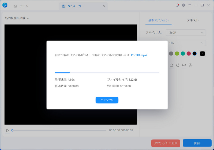Open the task history clock icon
The width and height of the screenshot is (214, 150).
tap(177, 5)
